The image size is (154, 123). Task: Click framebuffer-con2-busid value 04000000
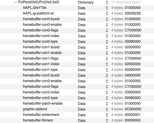click(x=133, y=75)
